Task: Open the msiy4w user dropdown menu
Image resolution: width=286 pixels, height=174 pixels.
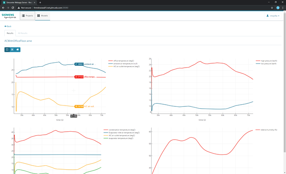Action: [x=273, y=16]
